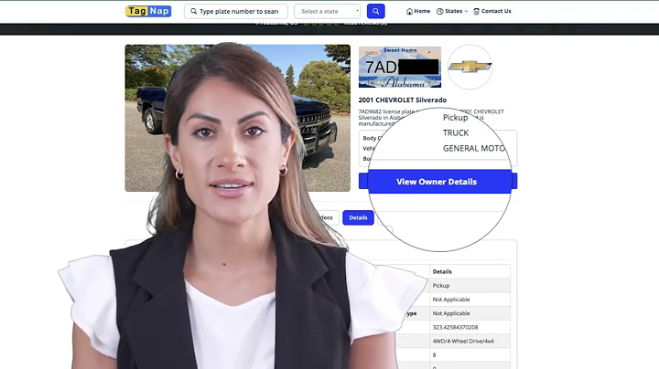Expand the States menu
Screen dimensions: 659x369
pyautogui.click(x=452, y=11)
